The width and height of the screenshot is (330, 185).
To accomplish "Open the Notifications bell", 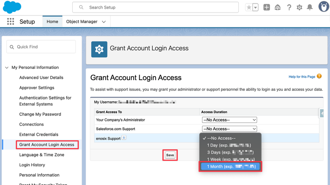I will point(310,7).
